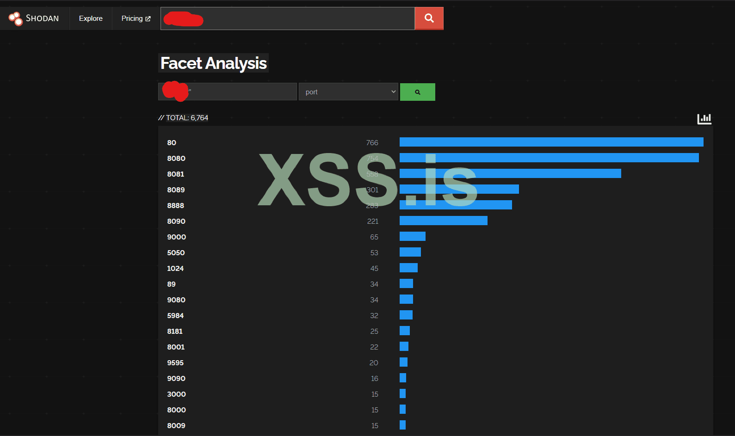The width and height of the screenshot is (735, 436).
Task: Click the count 65 for port 9000
Action: pos(374,237)
